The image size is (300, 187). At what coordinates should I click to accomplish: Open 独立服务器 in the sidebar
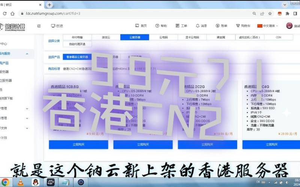coord(6,80)
